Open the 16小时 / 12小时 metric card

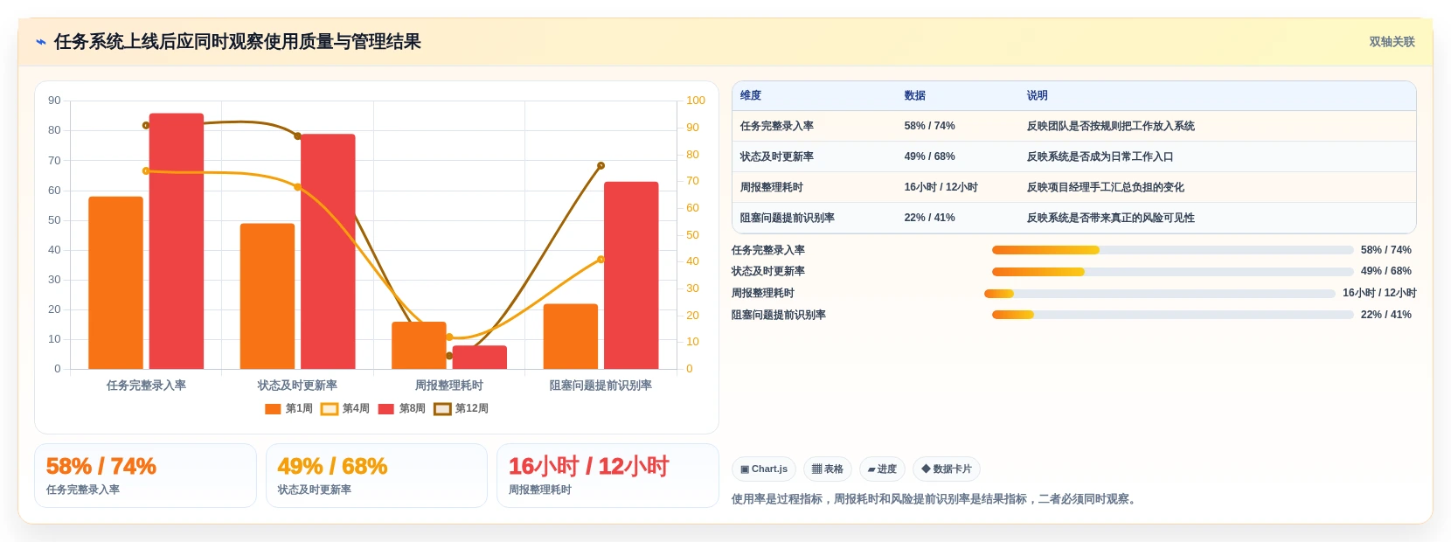pos(607,476)
